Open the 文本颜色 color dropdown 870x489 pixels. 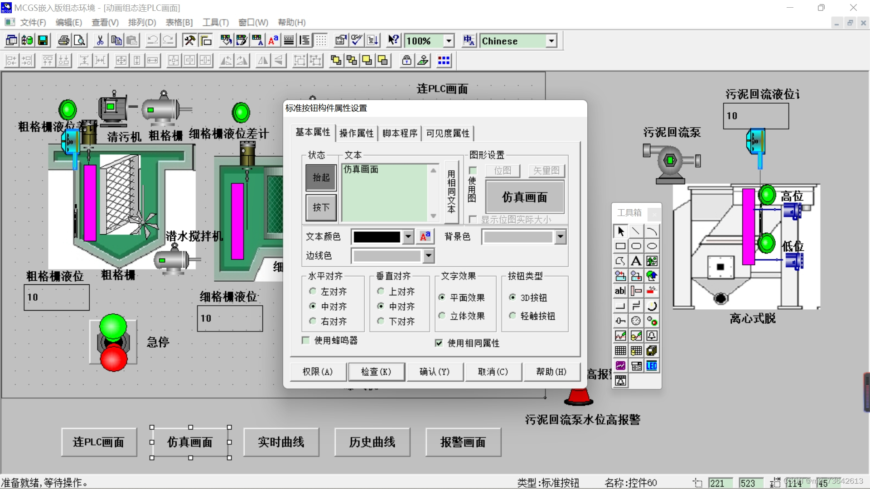click(408, 236)
